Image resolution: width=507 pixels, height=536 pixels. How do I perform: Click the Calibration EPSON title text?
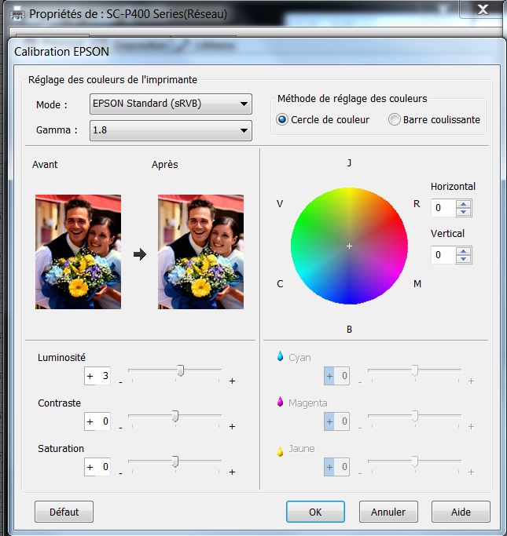[61, 52]
